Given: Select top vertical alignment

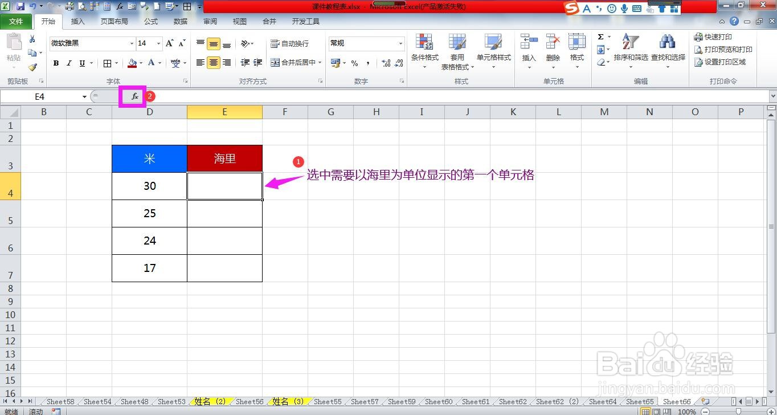Looking at the screenshot, I should tap(201, 43).
